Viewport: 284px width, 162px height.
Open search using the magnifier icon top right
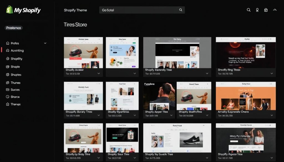pyautogui.click(x=248, y=10)
